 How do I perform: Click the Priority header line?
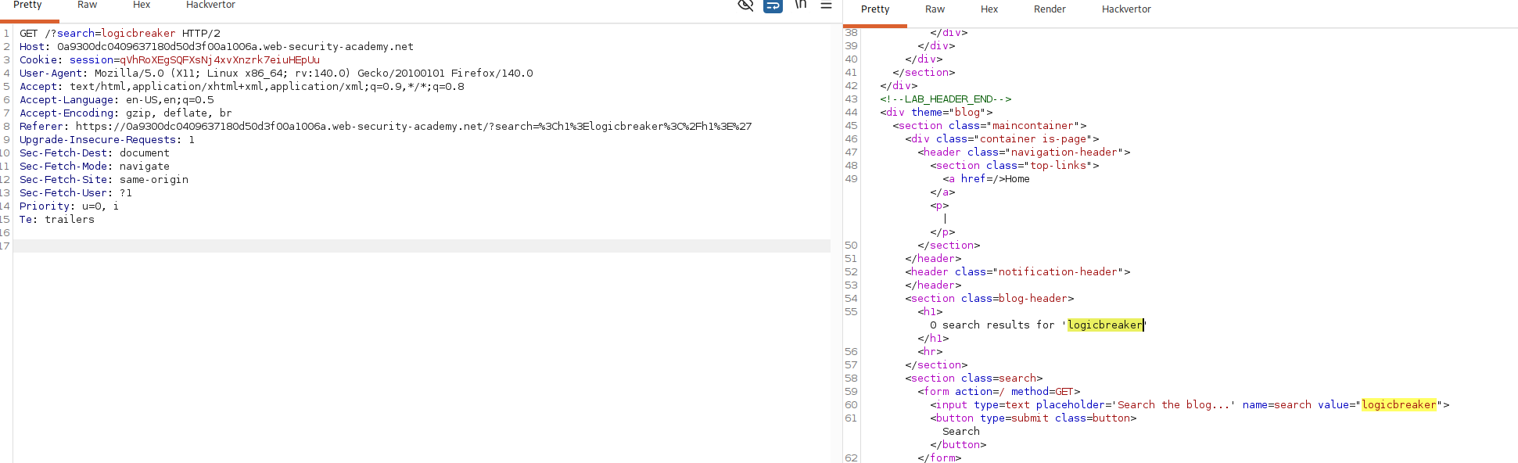point(69,206)
